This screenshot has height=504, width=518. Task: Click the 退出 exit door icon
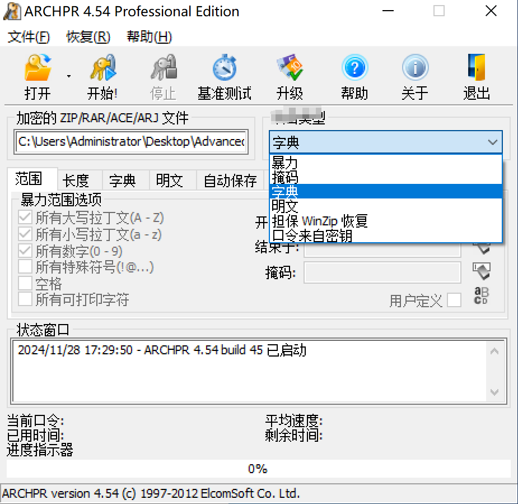(477, 68)
